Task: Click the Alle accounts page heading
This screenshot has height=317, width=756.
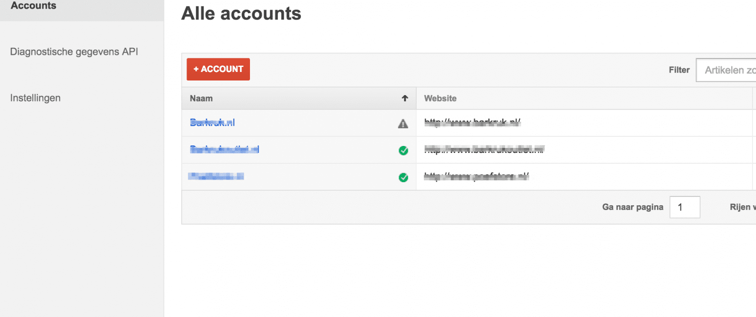Action: (241, 14)
